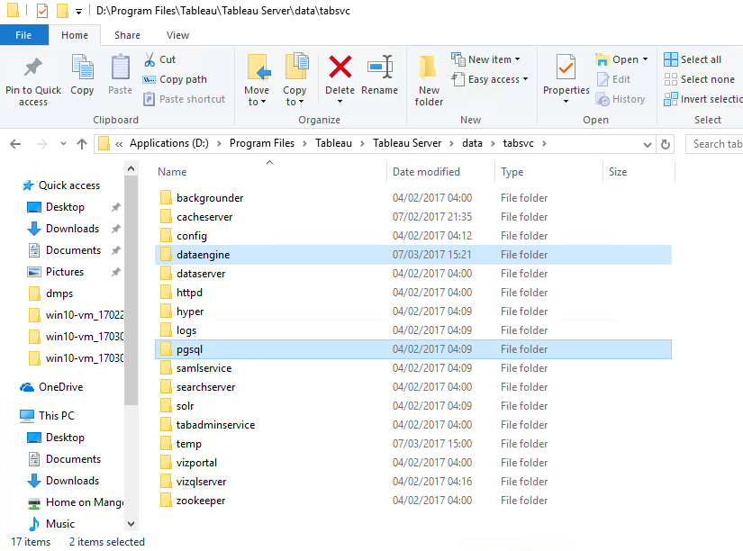Click Program Files in address breadcrumb
Viewport: 743px width, 551px height.
click(x=262, y=143)
